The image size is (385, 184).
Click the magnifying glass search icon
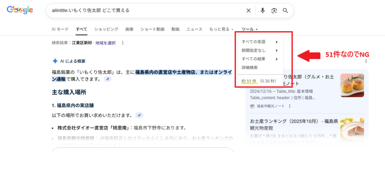(x=285, y=10)
